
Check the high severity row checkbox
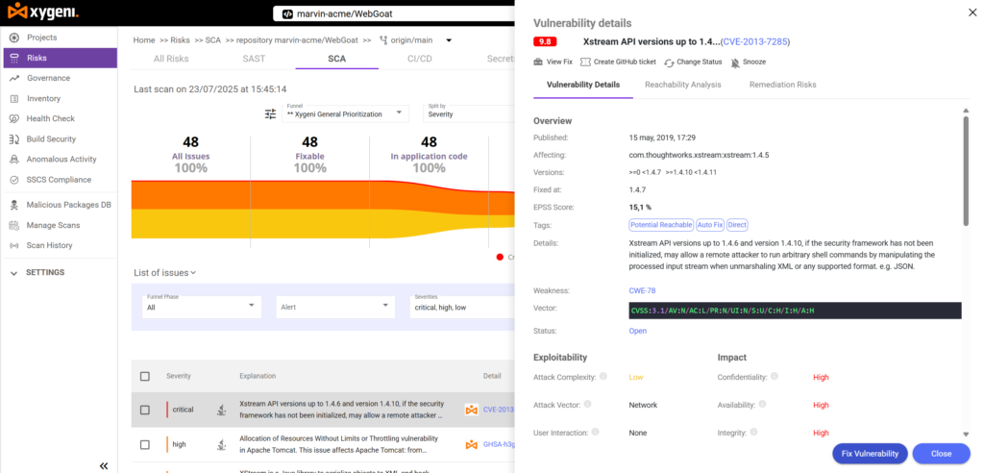click(145, 445)
